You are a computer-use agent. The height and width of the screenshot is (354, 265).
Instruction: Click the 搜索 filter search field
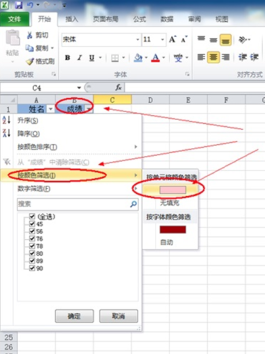click(78, 204)
